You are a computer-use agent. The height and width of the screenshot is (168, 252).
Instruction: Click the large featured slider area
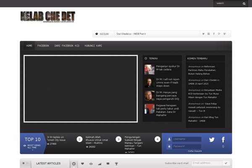click(x=81, y=89)
